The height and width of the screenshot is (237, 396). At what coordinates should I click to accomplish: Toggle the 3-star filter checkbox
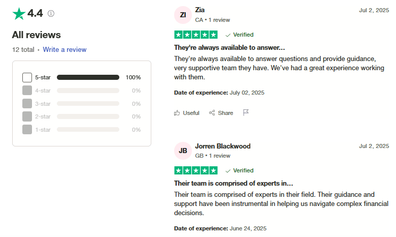click(x=27, y=104)
